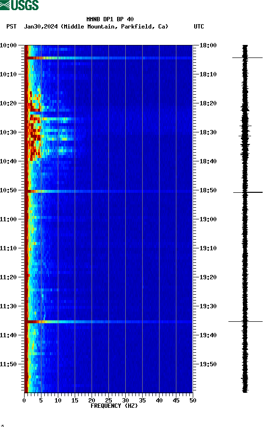Click the '11:30' PST time label
The height and width of the screenshot is (431, 266).
click(8, 306)
